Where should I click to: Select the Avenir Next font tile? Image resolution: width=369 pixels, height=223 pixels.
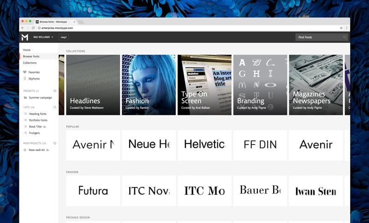[93, 145]
